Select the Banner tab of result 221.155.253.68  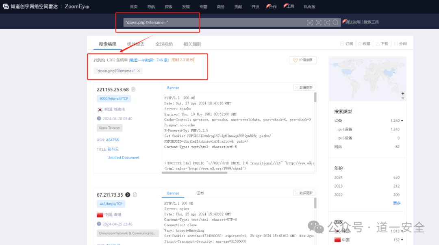click(173, 88)
